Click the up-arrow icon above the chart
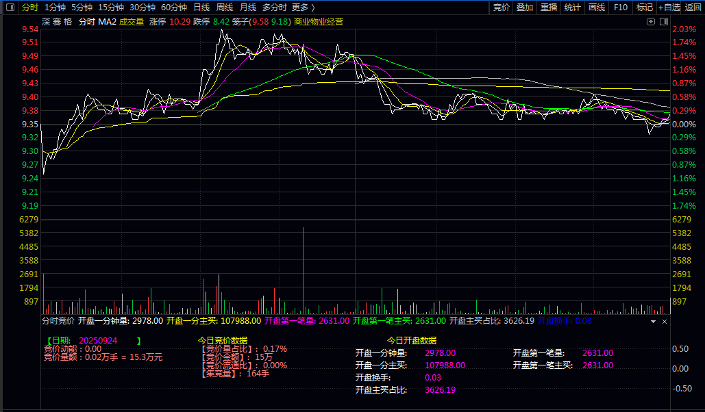This screenshot has height=412, width=705. click(x=651, y=22)
